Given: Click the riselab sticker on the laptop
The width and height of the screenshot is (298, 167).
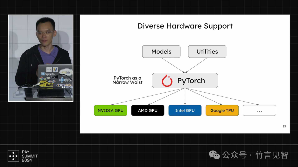Looking at the screenshot, I should [64, 85].
